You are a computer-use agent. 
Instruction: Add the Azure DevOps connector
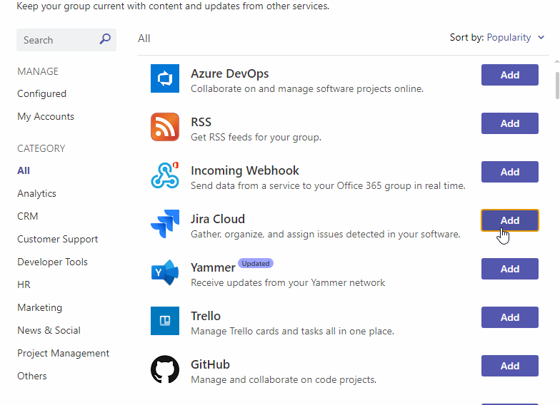coord(510,75)
